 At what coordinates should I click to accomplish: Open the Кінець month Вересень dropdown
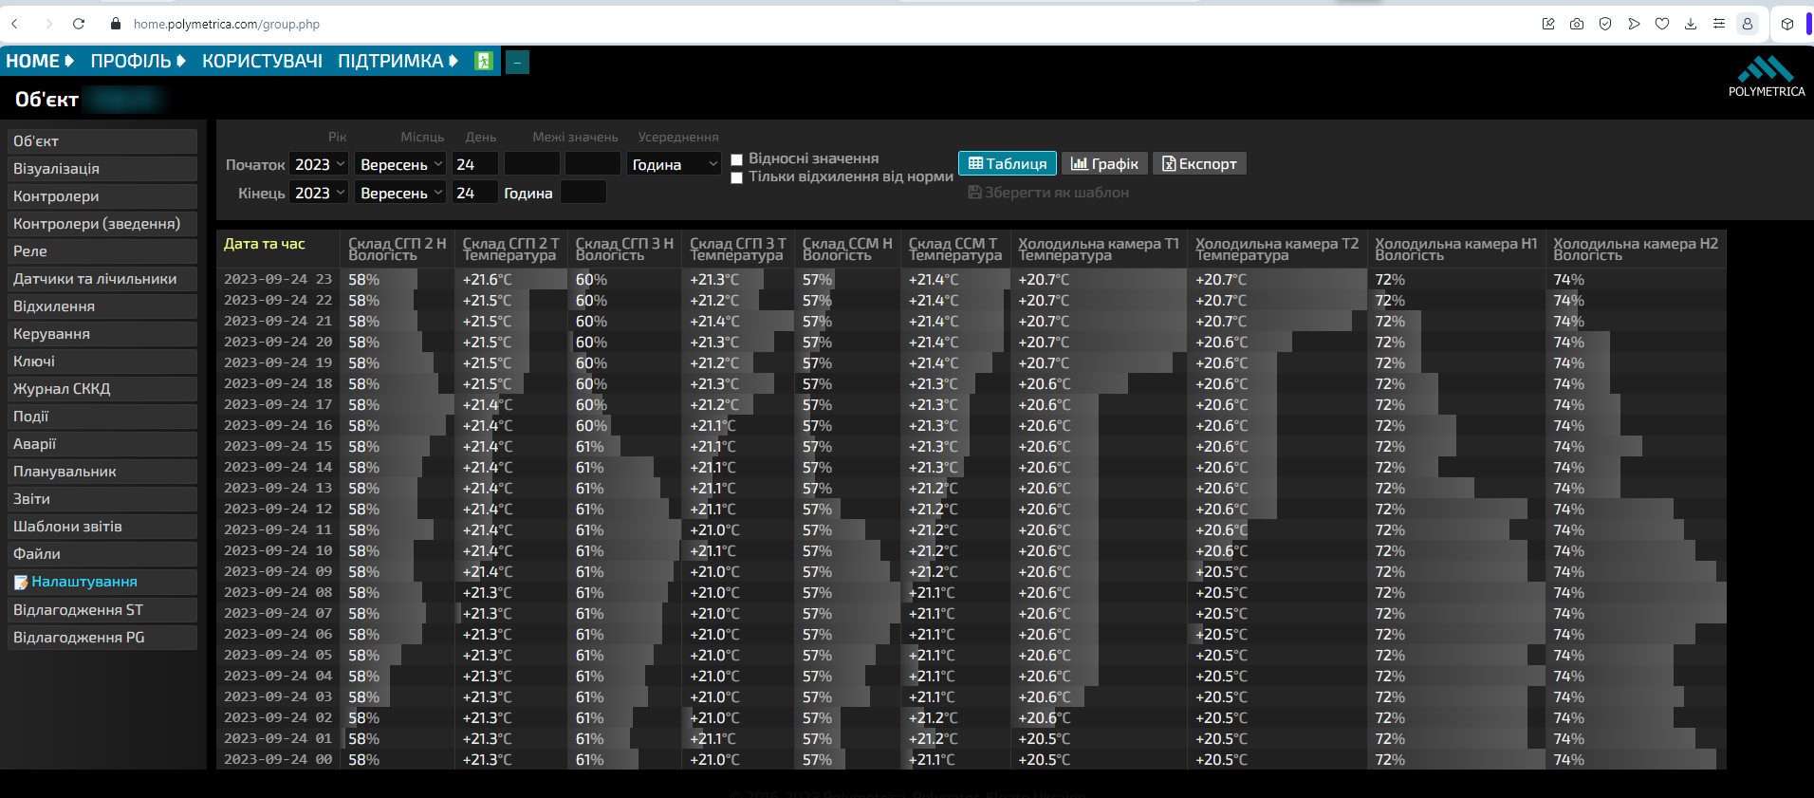pyautogui.click(x=401, y=193)
